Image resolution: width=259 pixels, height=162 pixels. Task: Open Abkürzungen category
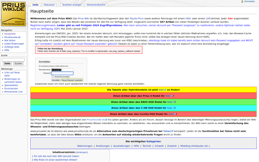[x=85, y=146]
